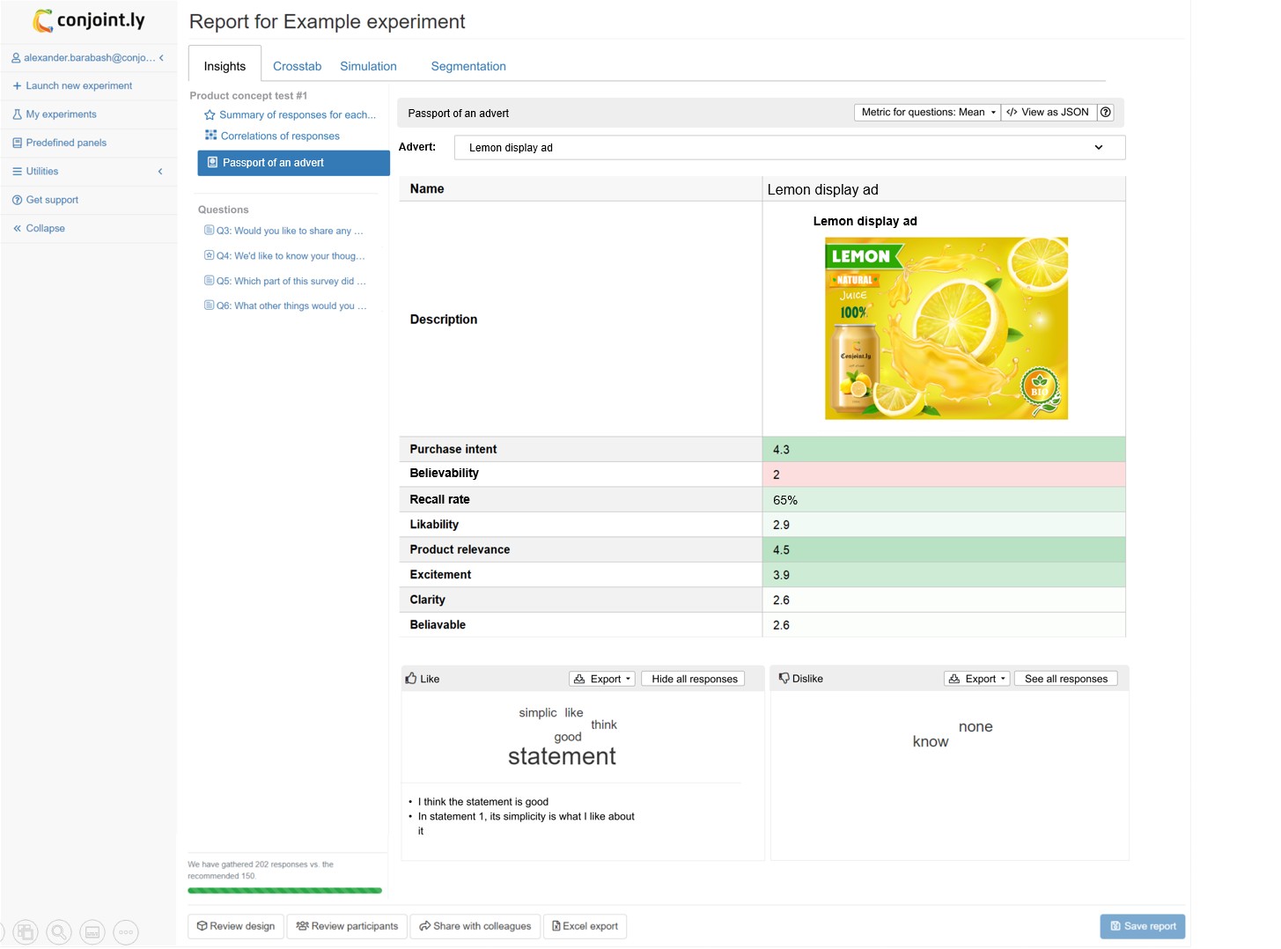Click the grid icon for Correlations of responses
The width and height of the screenshot is (1281, 949).
(x=210, y=136)
